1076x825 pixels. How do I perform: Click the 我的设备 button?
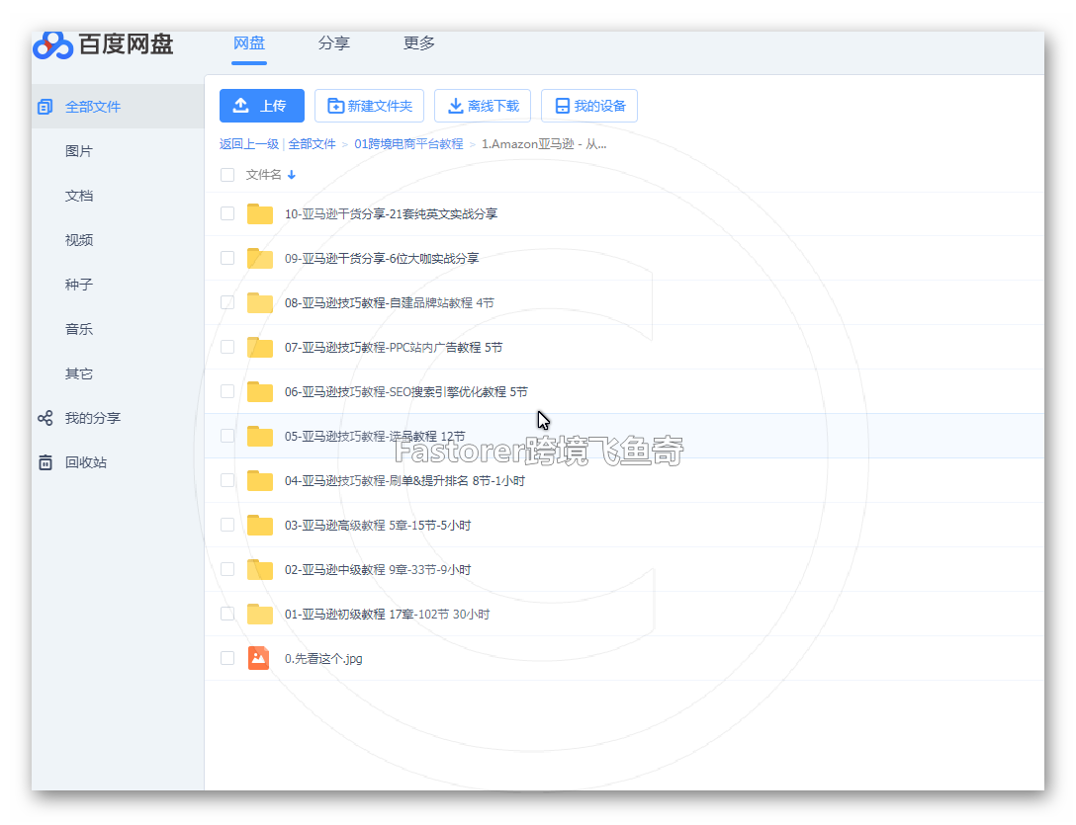(x=589, y=106)
